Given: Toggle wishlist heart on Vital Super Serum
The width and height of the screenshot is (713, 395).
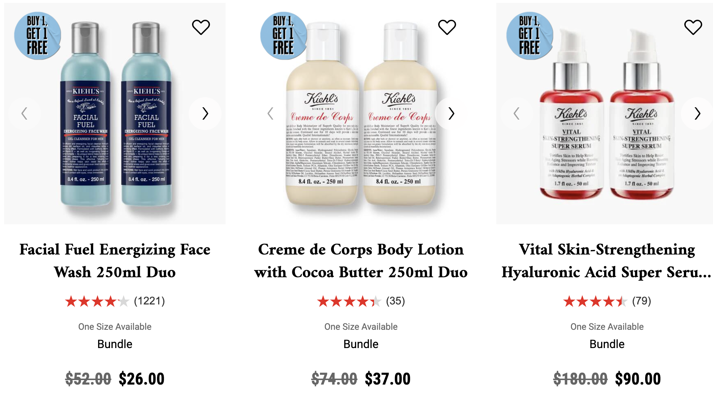Looking at the screenshot, I should [x=693, y=27].
